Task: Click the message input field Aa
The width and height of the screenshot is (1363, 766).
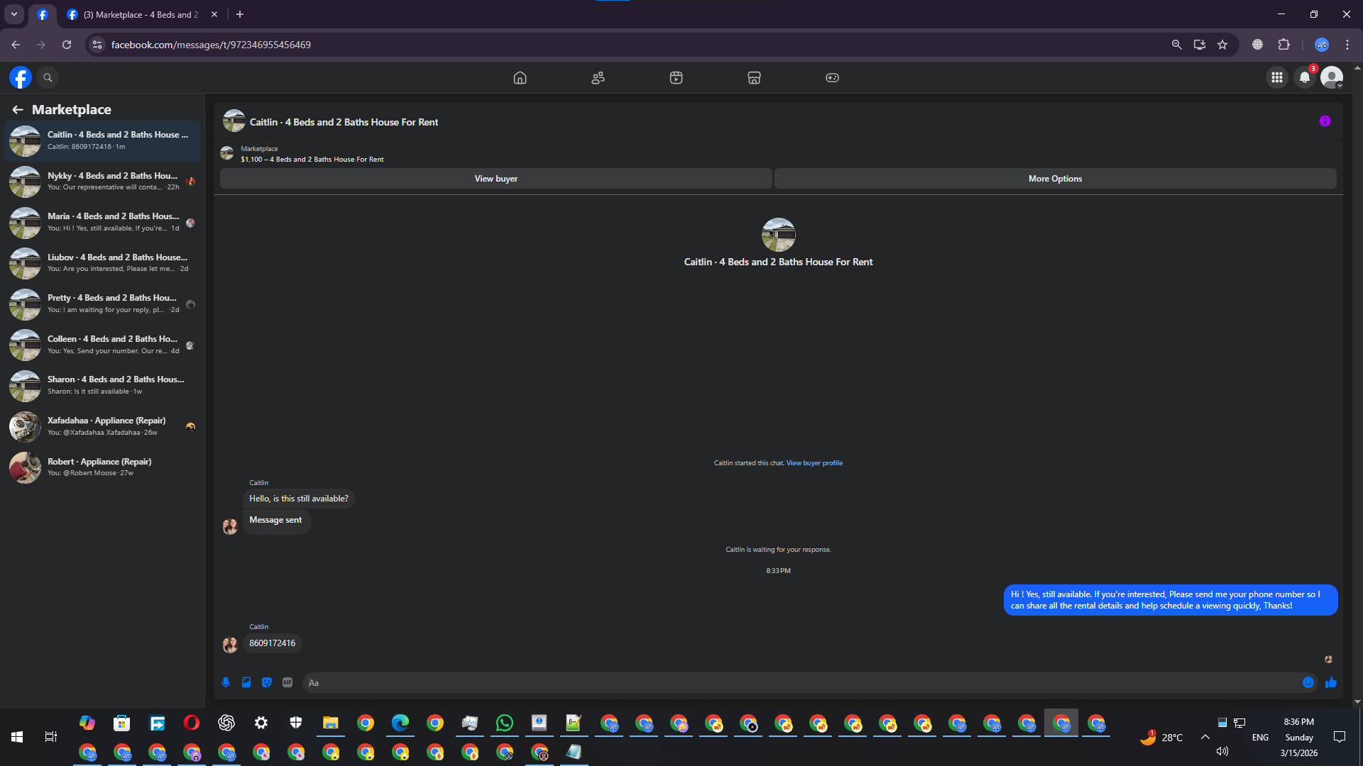Action: click(x=801, y=682)
